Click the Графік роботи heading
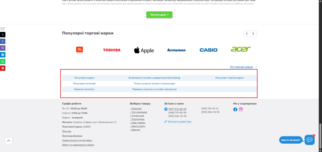Screen dimensions: 322x152 coord(72,104)
